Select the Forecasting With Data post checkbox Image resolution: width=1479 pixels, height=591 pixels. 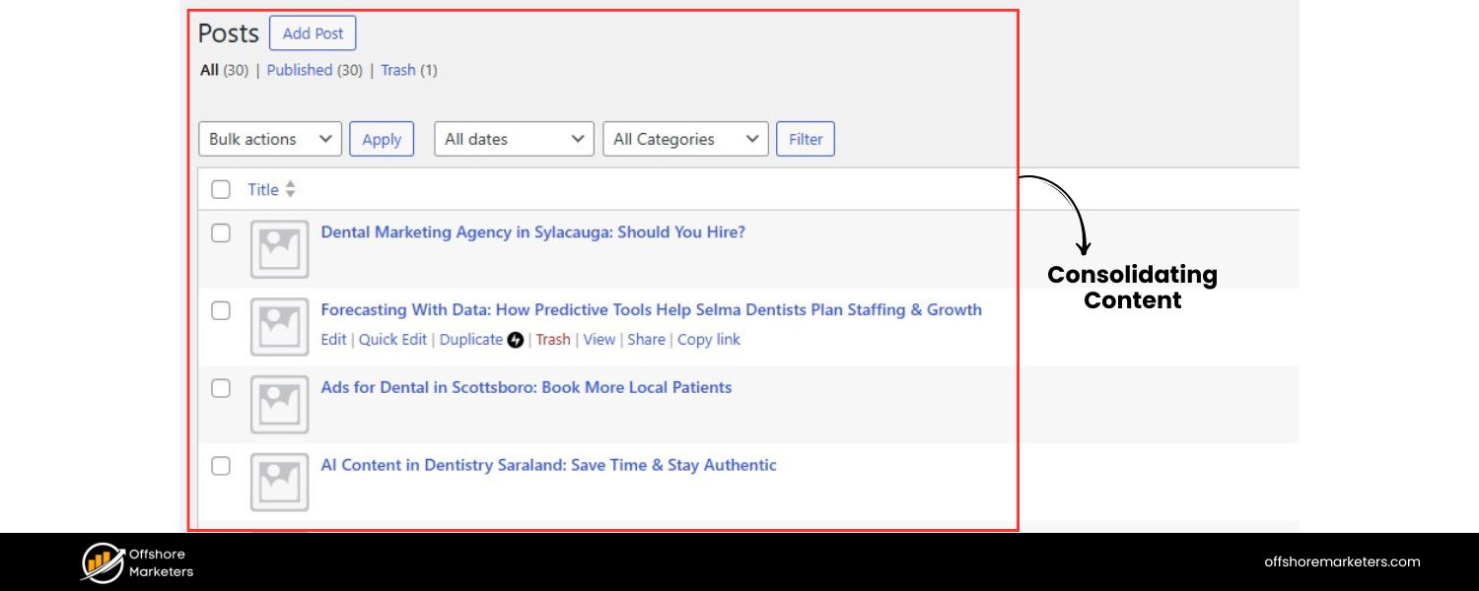tap(220, 310)
